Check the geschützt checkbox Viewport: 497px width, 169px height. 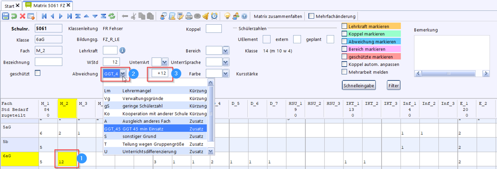click(x=37, y=73)
